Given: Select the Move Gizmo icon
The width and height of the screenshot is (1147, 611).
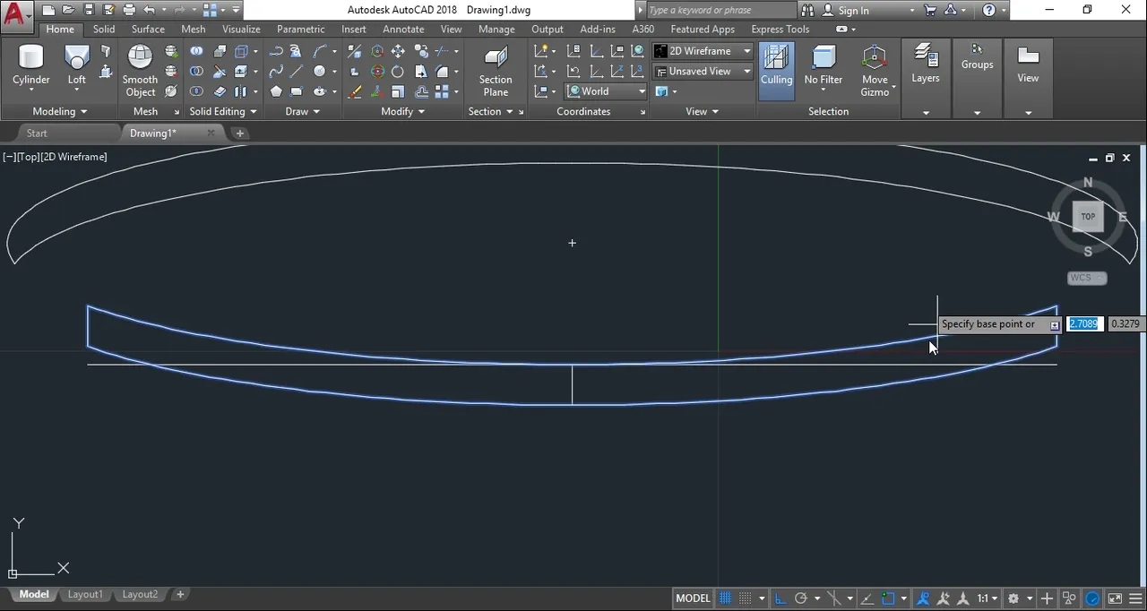Looking at the screenshot, I should pyautogui.click(x=875, y=70).
